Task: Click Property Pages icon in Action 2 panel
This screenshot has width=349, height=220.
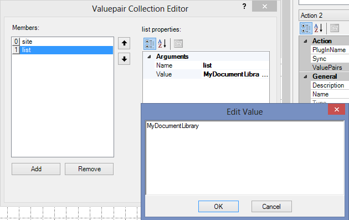Action: (x=335, y=28)
